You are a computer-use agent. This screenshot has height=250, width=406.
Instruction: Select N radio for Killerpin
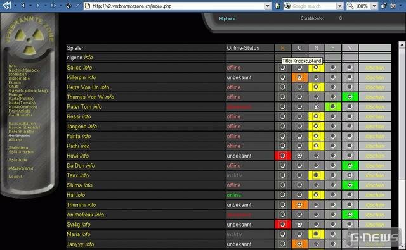point(316,77)
